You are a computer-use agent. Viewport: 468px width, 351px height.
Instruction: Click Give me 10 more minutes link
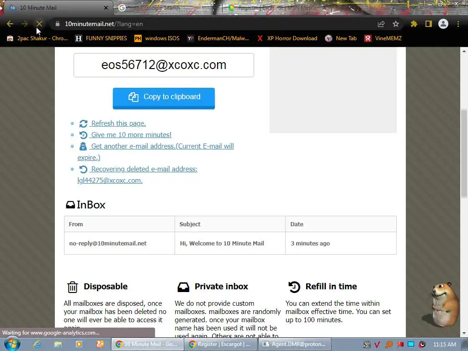131,135
